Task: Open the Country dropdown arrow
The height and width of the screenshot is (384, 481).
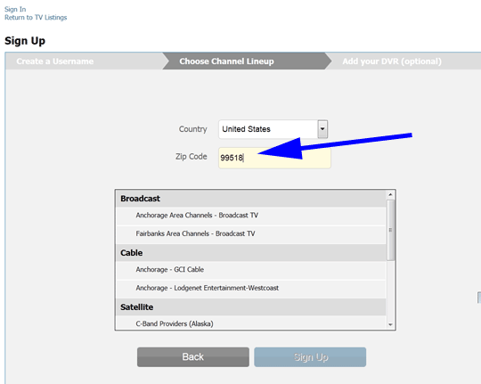Action: [x=322, y=129]
